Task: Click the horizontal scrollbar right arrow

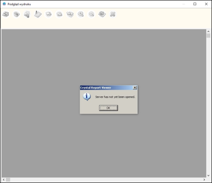Action: [204, 180]
